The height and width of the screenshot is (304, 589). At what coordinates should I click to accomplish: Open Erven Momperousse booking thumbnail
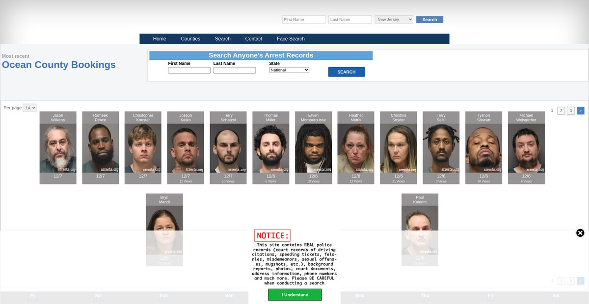coord(313,148)
